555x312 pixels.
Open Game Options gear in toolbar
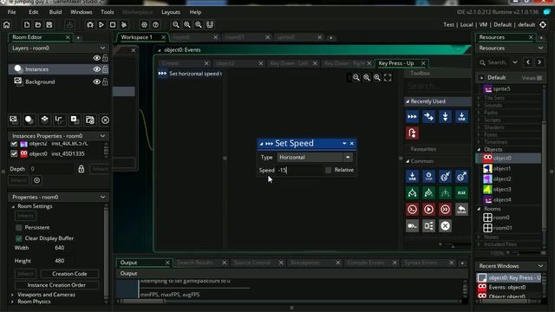point(145,25)
